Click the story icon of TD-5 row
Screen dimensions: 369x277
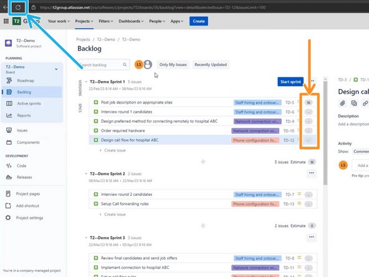pos(96,102)
